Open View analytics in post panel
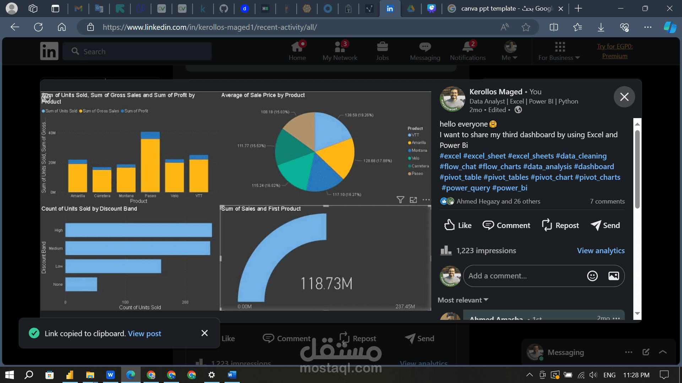The image size is (682, 383). [x=601, y=250]
